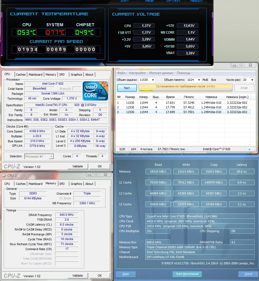Screen dimensions: 259x281
Task: Click the Motherboard field DFI LANParty UT X58-T3eH8
Action: coord(200,257)
